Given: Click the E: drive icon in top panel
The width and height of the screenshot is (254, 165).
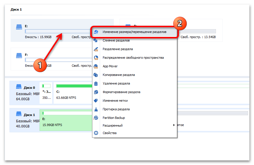Looking at the screenshot, I should [x=19, y=27].
